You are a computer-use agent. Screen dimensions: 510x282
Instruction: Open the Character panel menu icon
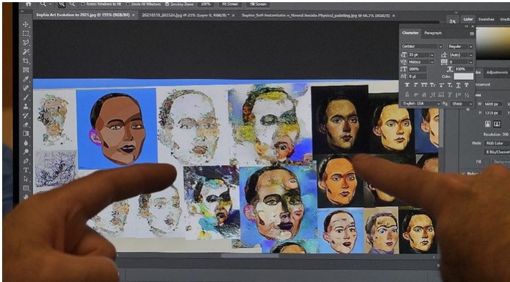coord(471,34)
